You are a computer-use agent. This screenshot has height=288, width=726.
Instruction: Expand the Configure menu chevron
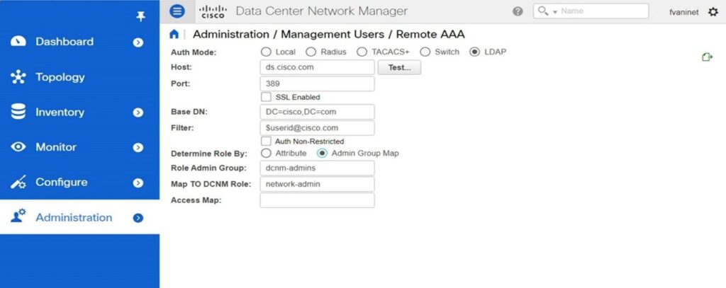tap(138, 183)
